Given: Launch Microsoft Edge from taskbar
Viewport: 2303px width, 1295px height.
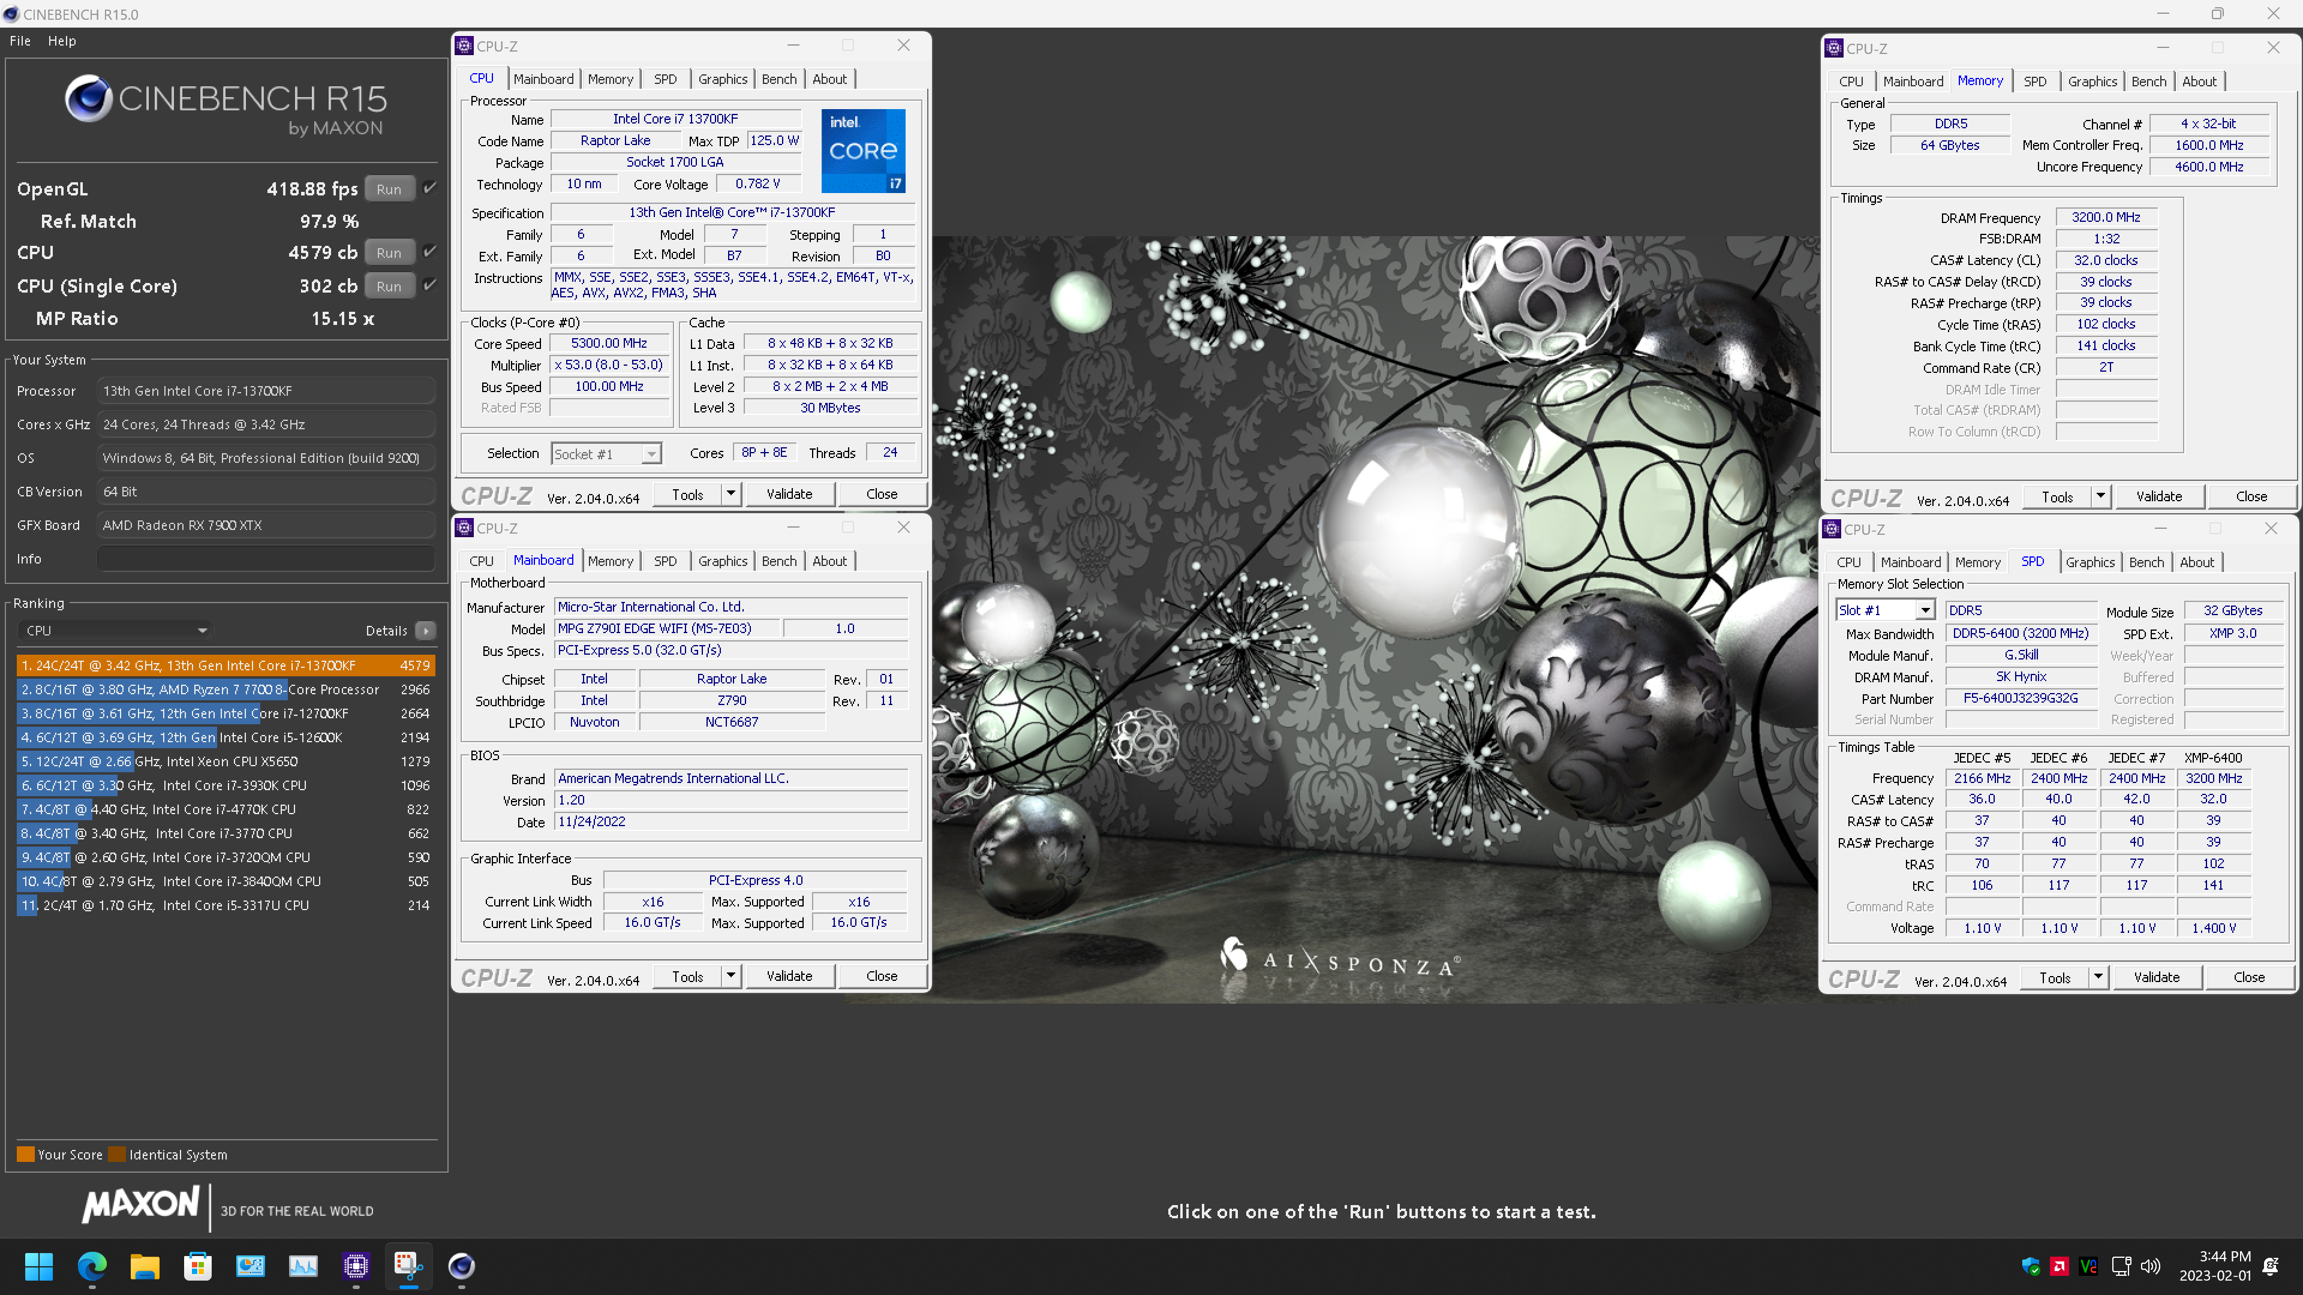Looking at the screenshot, I should 91,1266.
